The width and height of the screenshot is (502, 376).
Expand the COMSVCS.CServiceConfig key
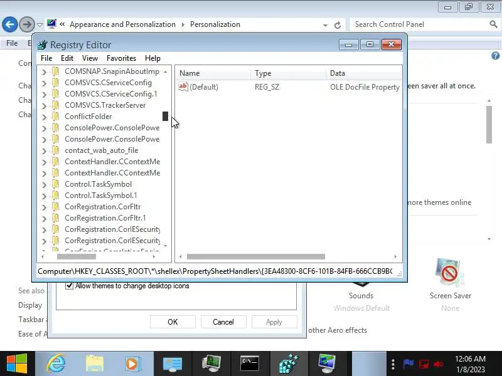point(44,83)
